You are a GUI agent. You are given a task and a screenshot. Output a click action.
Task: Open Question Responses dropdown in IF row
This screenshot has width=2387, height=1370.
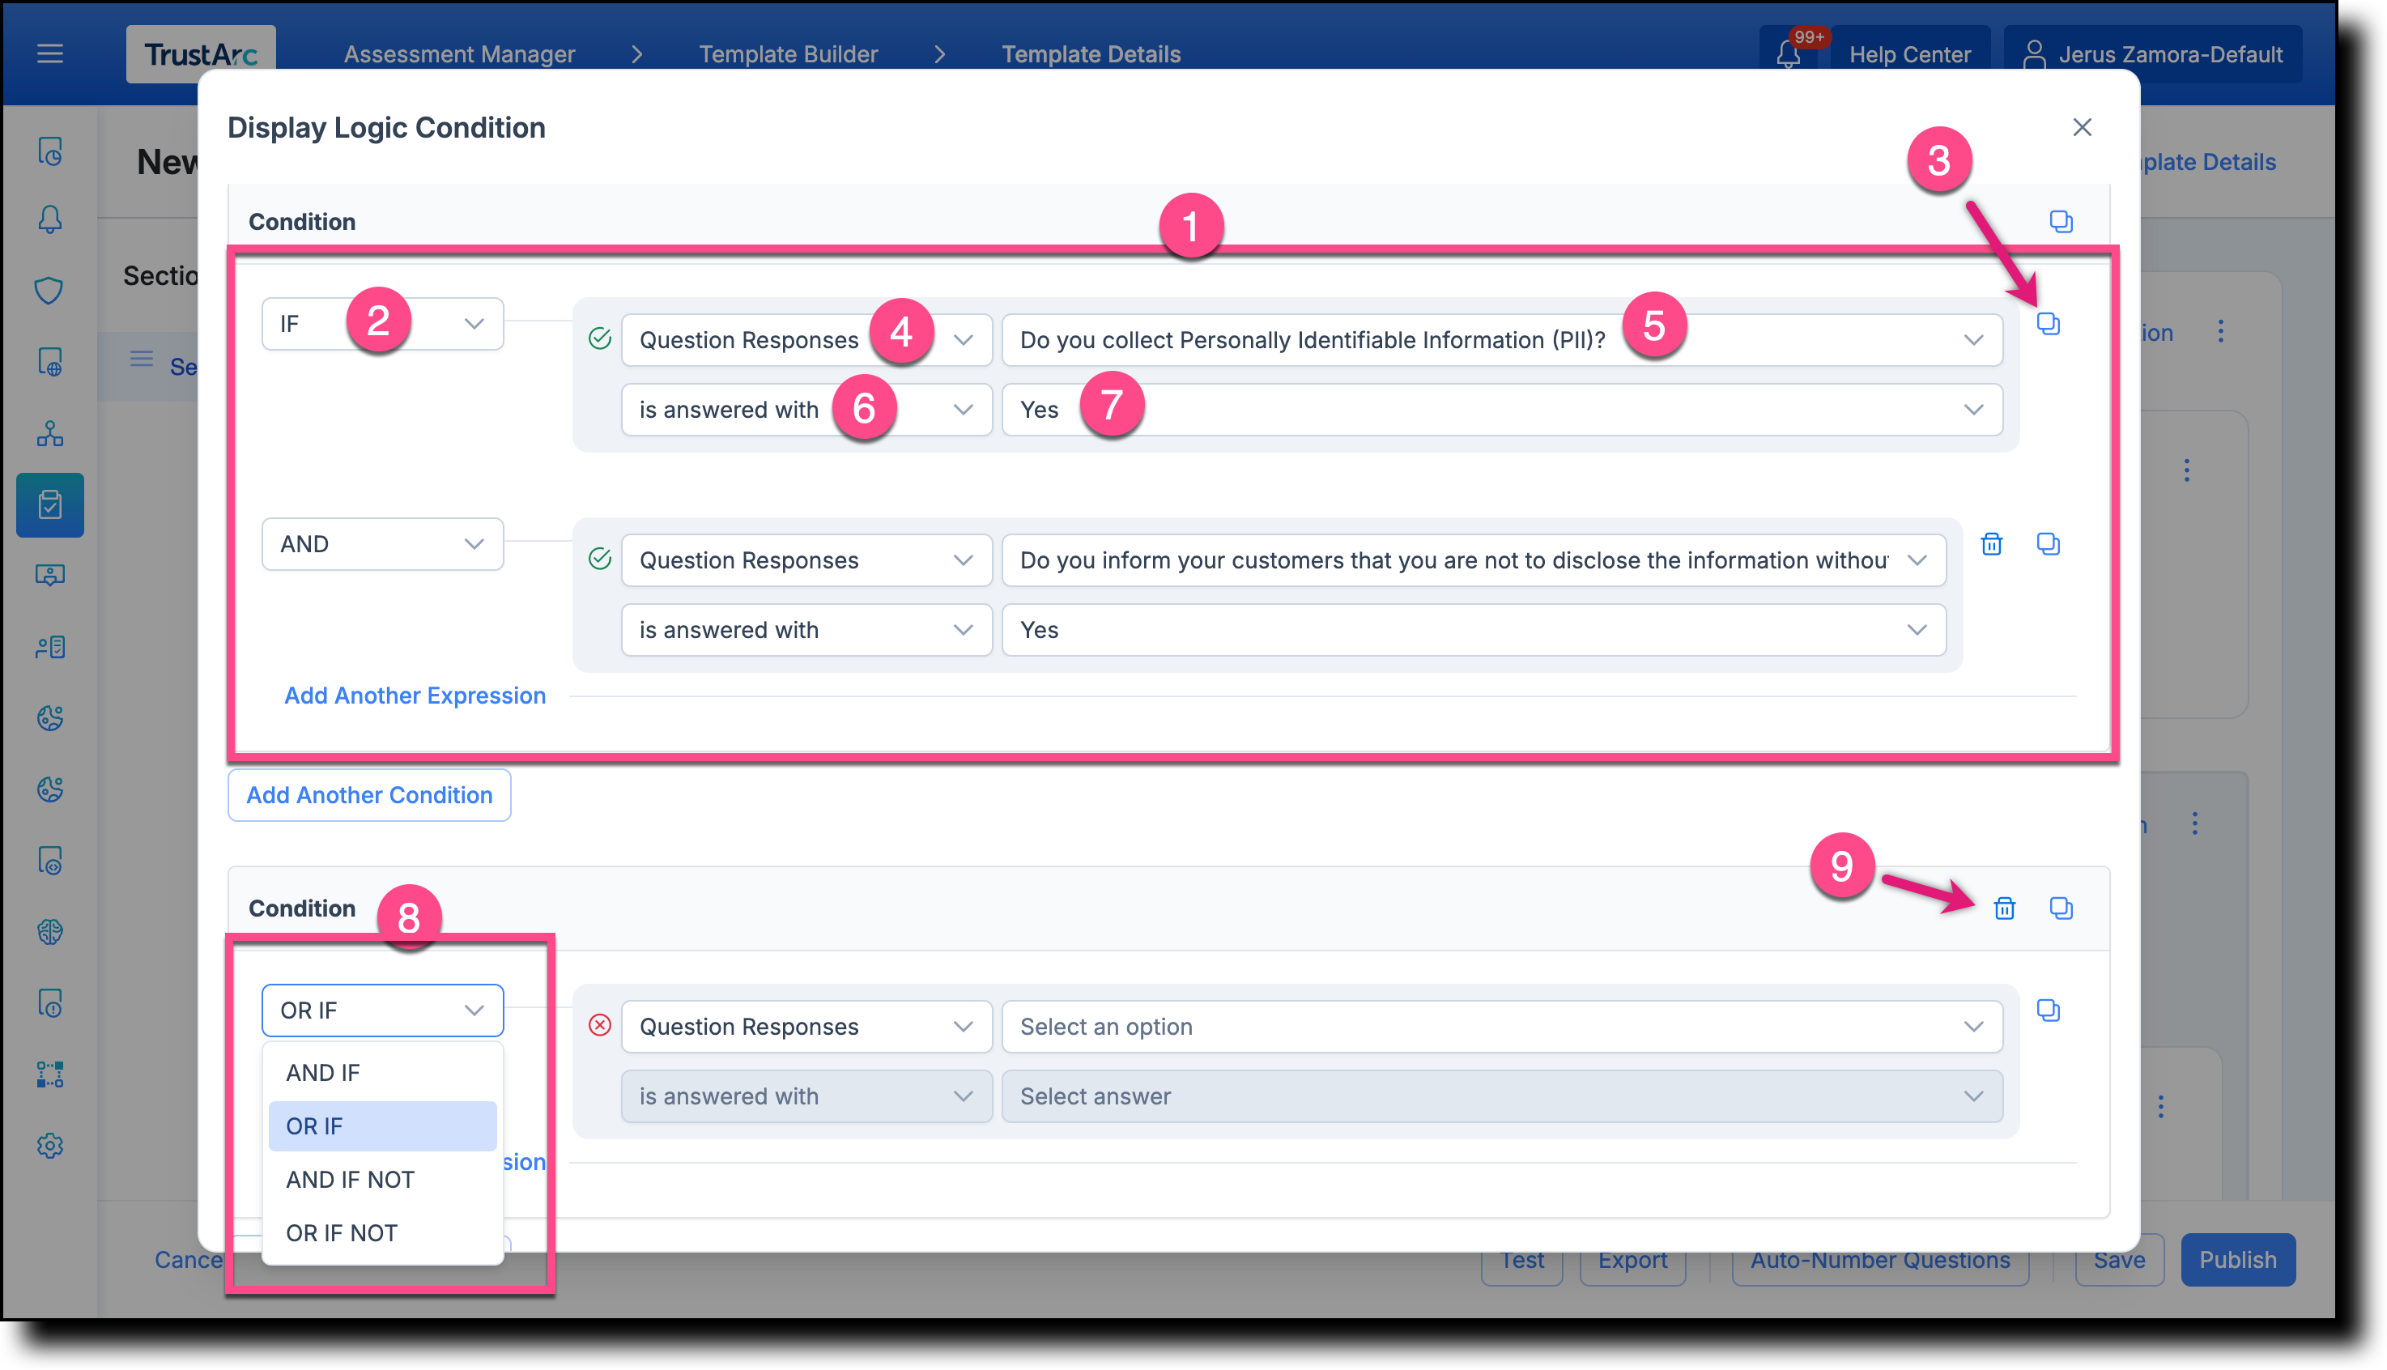point(806,340)
